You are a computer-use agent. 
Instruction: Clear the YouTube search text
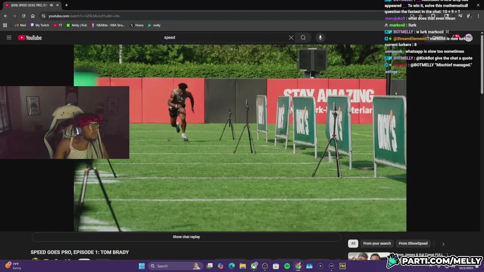291,37
